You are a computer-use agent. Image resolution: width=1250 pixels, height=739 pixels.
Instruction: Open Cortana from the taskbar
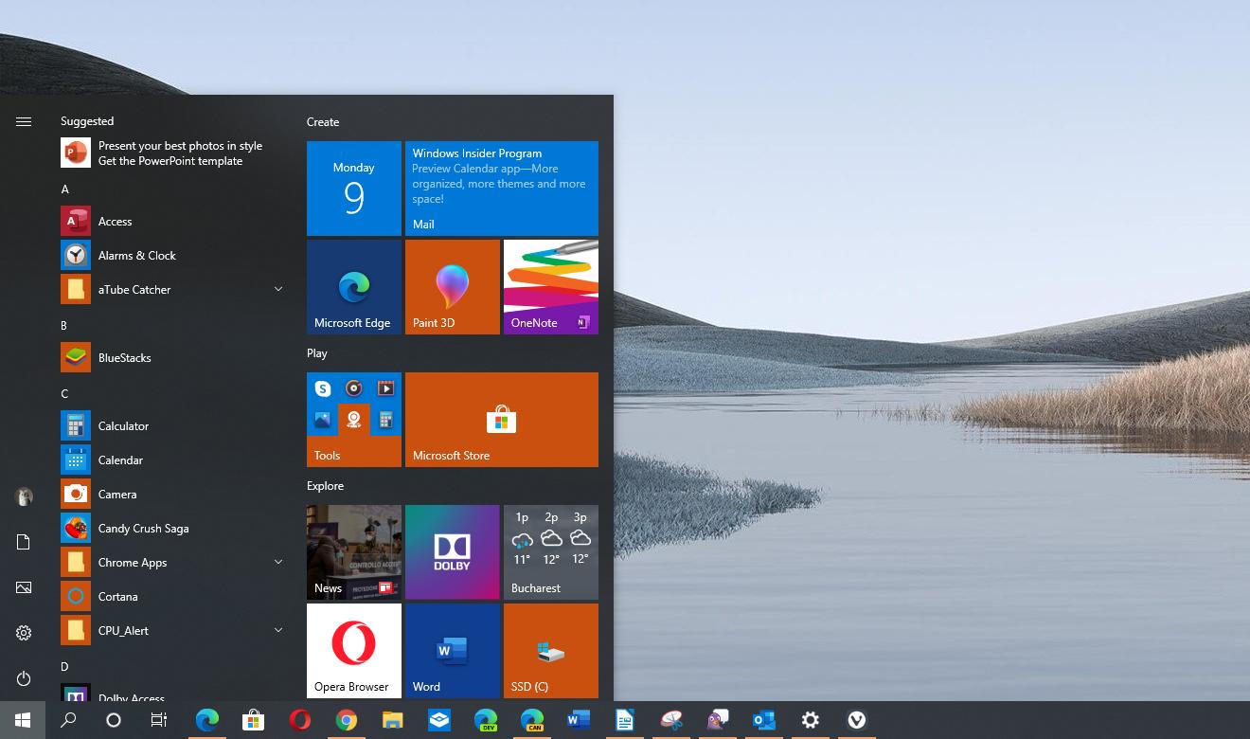click(114, 720)
